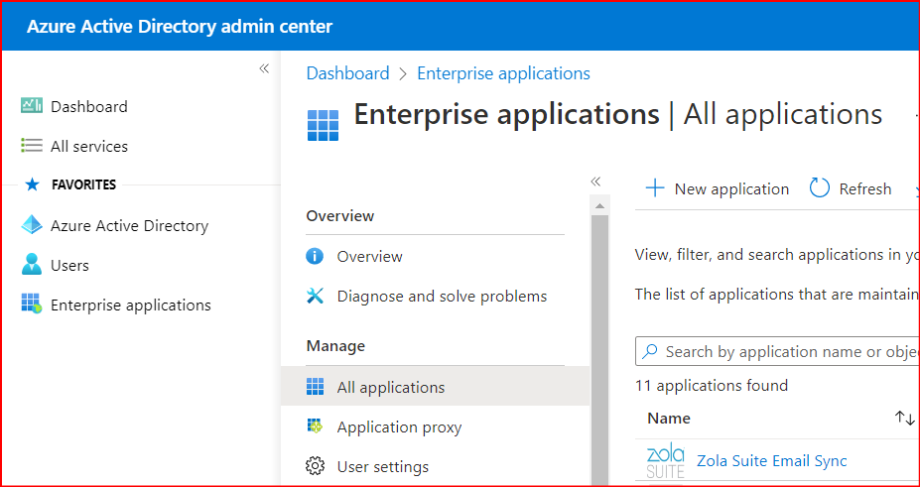The height and width of the screenshot is (487, 920).
Task: Click the Refresh button label
Action: click(864, 189)
